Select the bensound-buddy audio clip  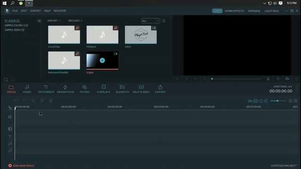point(64,61)
